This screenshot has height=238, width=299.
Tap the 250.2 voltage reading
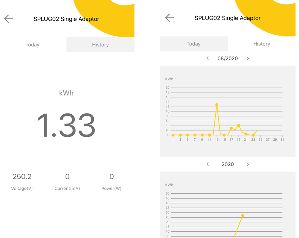click(22, 177)
